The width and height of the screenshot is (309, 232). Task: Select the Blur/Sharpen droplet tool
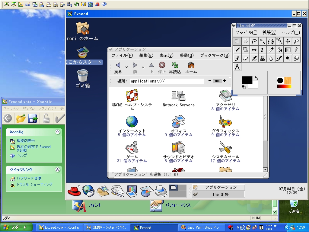271,58
